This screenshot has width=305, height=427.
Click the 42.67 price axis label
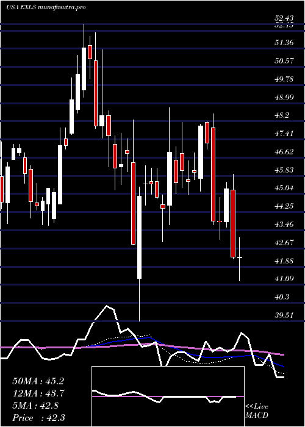coord(284,243)
